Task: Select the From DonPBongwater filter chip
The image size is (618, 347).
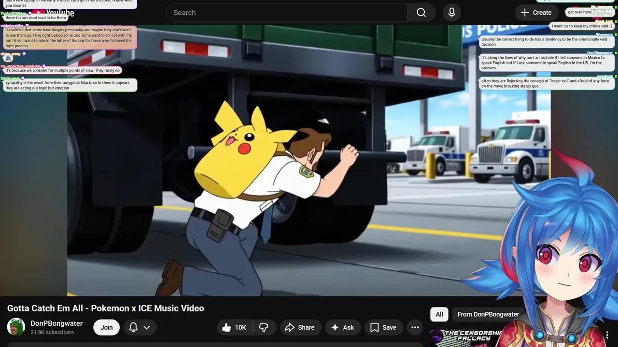Action: [488, 314]
